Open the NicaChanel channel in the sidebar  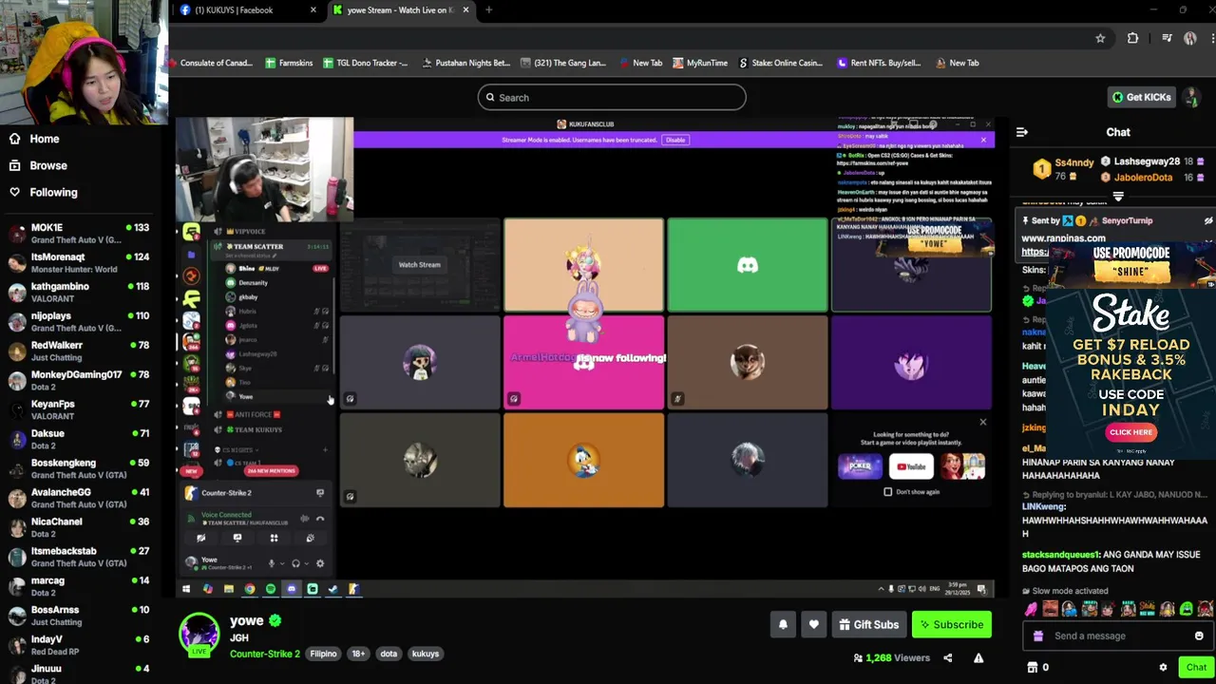(80, 527)
